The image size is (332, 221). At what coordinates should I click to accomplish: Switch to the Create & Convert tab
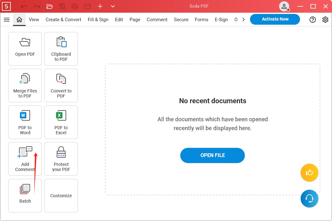63,20
